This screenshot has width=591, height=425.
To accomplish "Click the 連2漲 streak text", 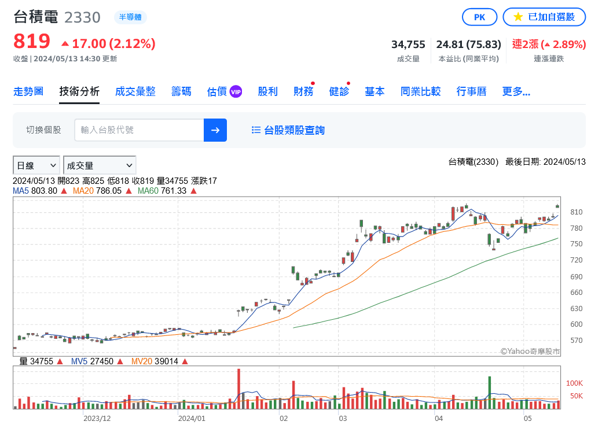I will [x=549, y=45].
